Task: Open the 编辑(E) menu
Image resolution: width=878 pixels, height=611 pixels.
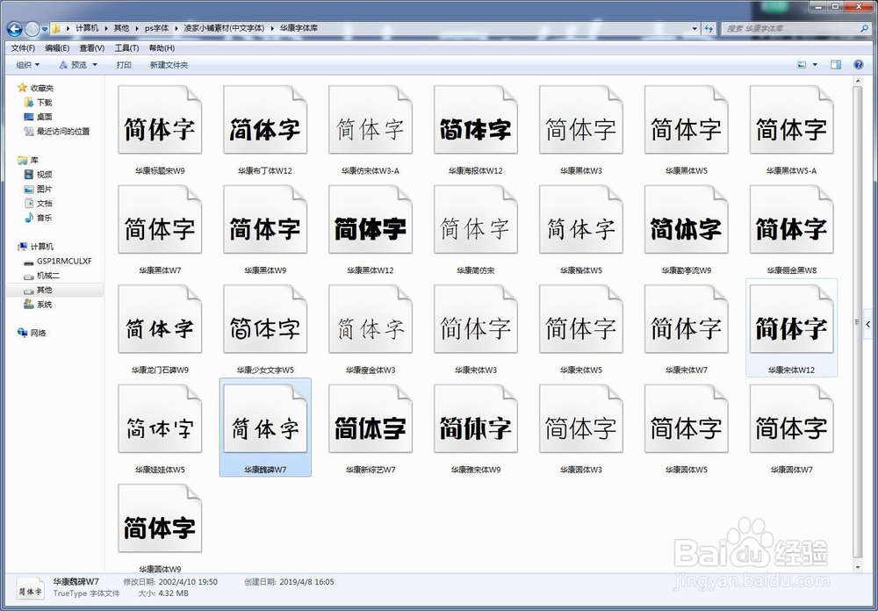Action: point(57,48)
